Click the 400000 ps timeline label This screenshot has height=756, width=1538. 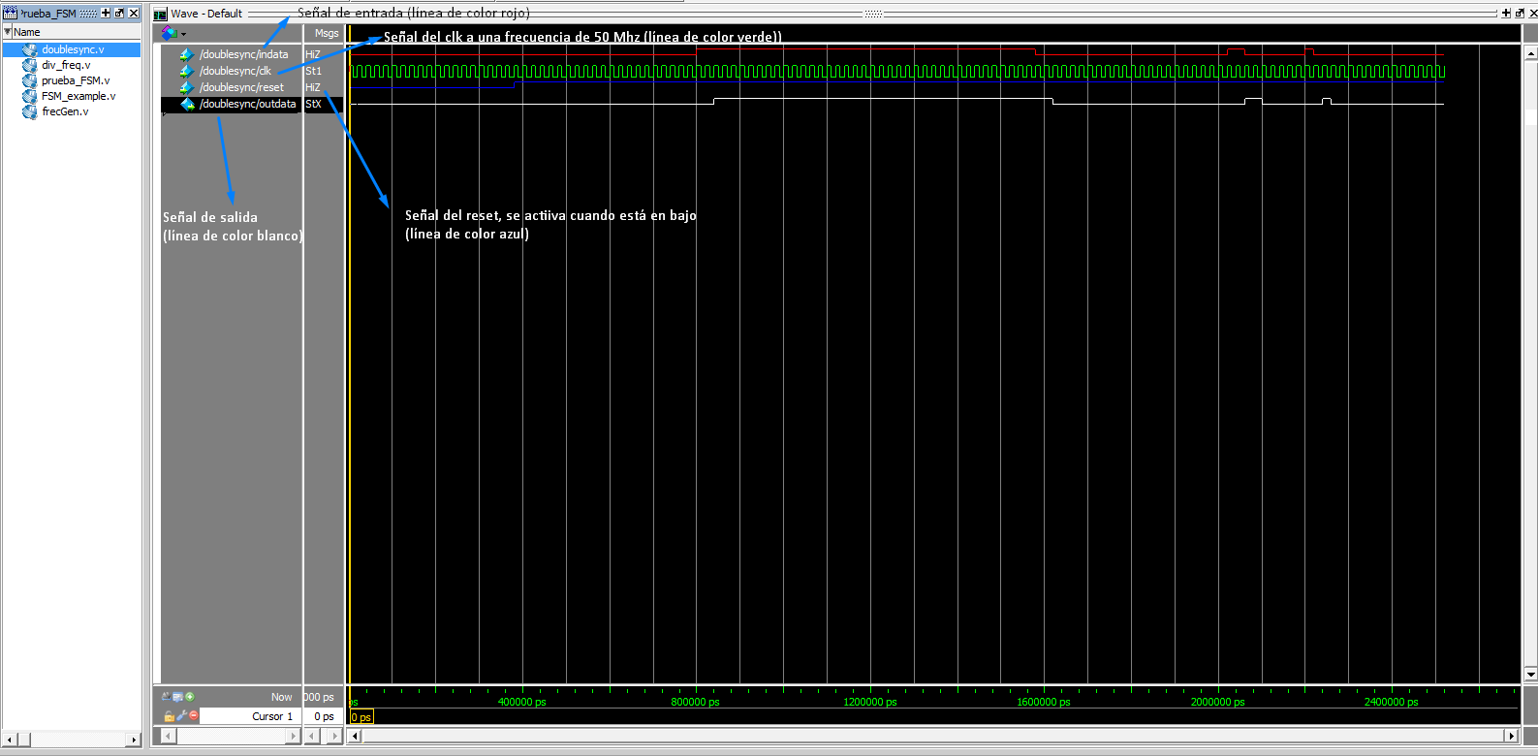coord(521,702)
